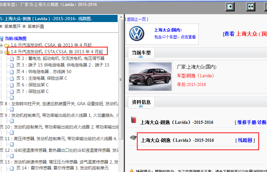Click 菜单折叠 to collapse all menus
The width and height of the screenshot is (267, 172).
click(36, 26)
